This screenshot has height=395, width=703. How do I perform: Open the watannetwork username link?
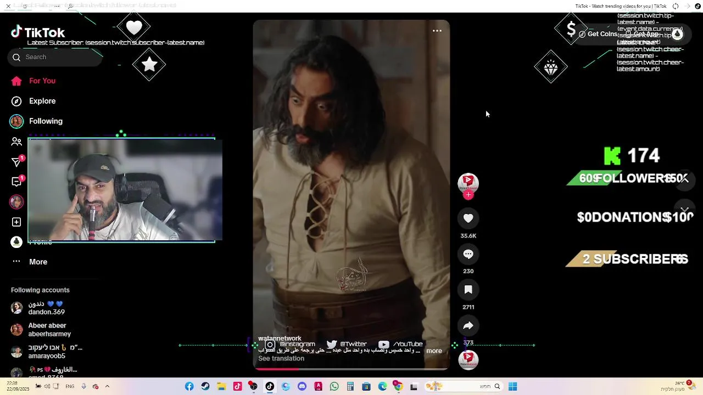point(280,338)
